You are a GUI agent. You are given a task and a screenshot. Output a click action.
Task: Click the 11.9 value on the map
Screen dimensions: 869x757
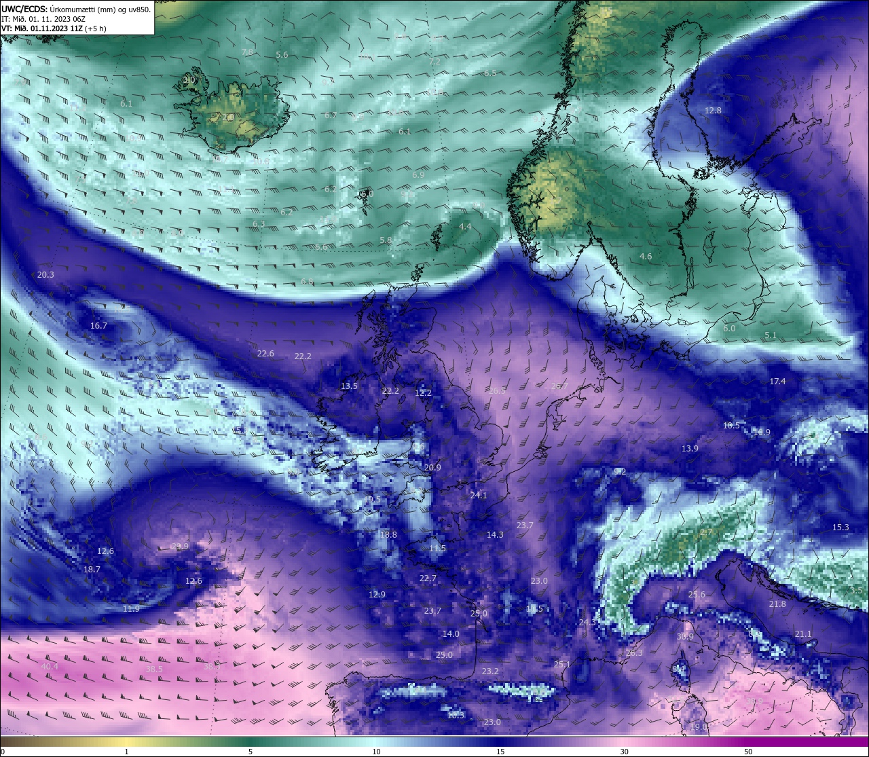click(x=131, y=609)
